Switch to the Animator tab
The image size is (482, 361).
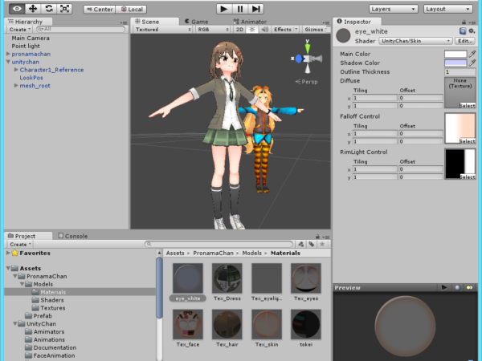point(250,22)
